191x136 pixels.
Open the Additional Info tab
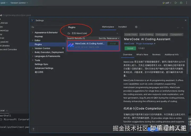(172, 55)
